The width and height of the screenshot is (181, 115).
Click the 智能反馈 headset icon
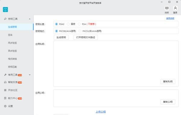[x=5, y=82]
